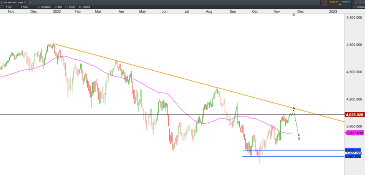Open Templates from the chart toolbar

point(44,7)
